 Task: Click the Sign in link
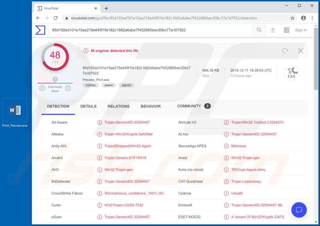[x=301, y=30]
